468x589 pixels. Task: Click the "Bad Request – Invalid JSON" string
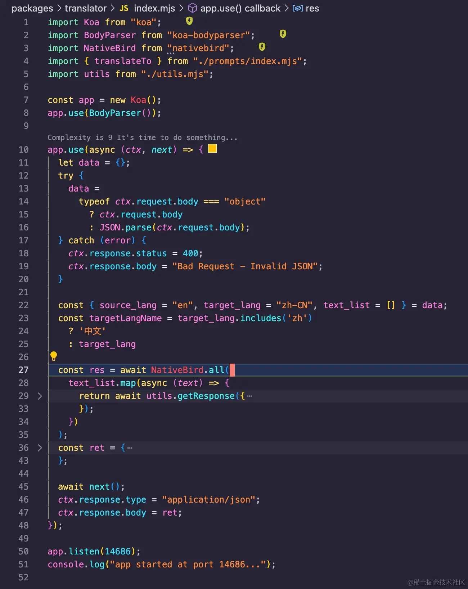coord(245,266)
